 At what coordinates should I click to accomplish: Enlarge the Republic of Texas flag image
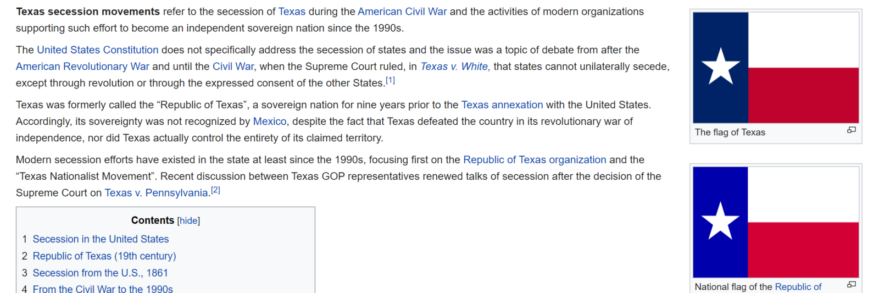pos(852,284)
